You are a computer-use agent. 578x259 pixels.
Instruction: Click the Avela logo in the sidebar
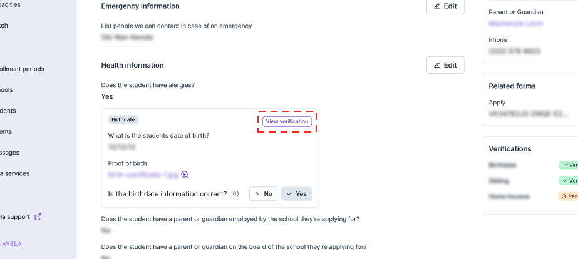11,244
